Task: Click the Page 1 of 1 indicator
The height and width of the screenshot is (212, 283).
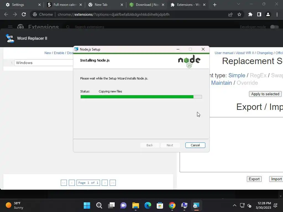Action: (x=88, y=183)
